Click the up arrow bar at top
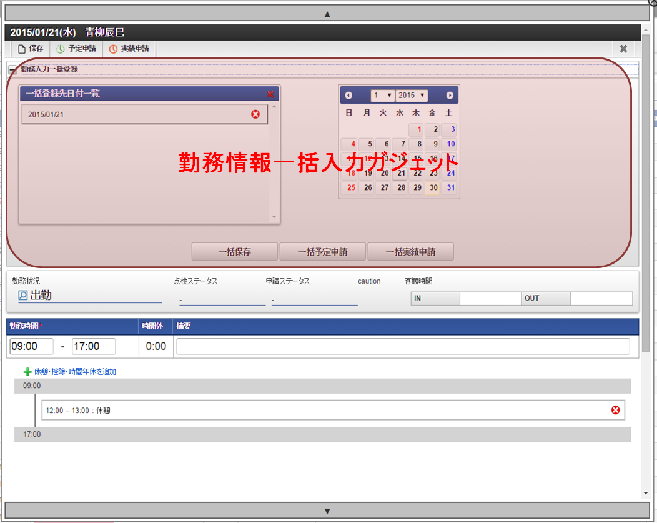This screenshot has height=523, width=657. [x=327, y=14]
